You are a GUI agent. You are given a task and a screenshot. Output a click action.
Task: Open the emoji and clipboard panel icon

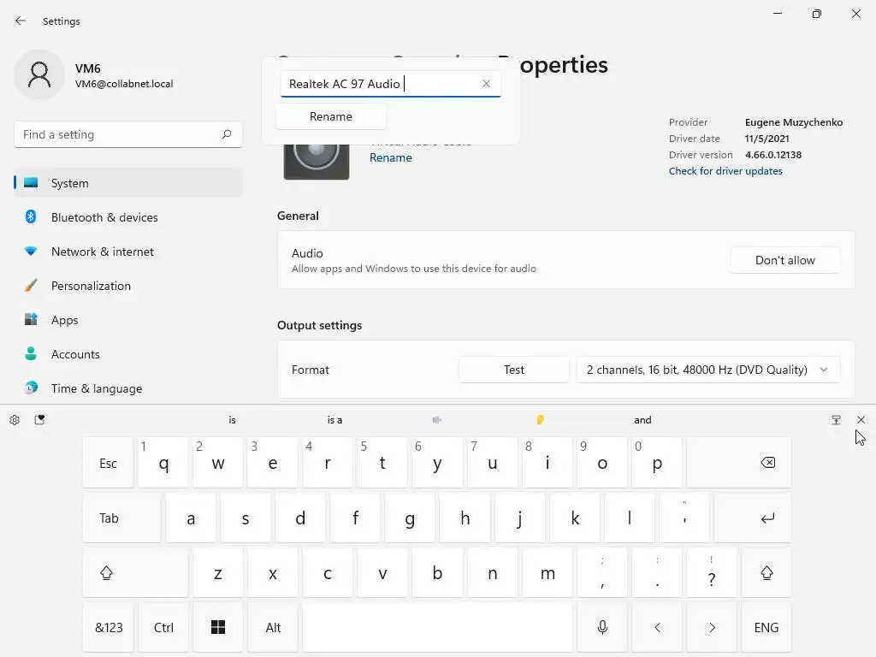(39, 419)
